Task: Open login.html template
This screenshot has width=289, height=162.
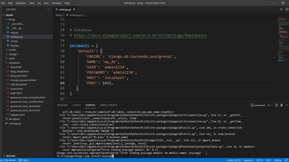Action: coord(16,93)
